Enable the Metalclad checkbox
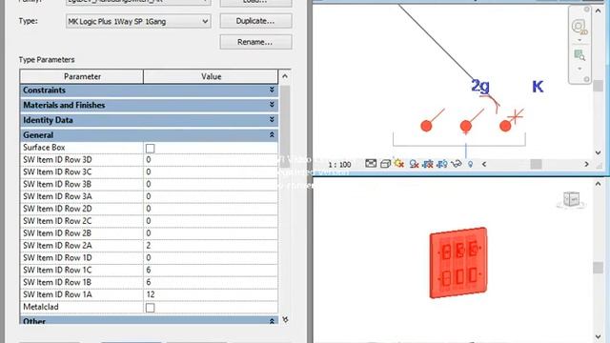Image resolution: width=610 pixels, height=343 pixels. pyautogui.click(x=150, y=308)
